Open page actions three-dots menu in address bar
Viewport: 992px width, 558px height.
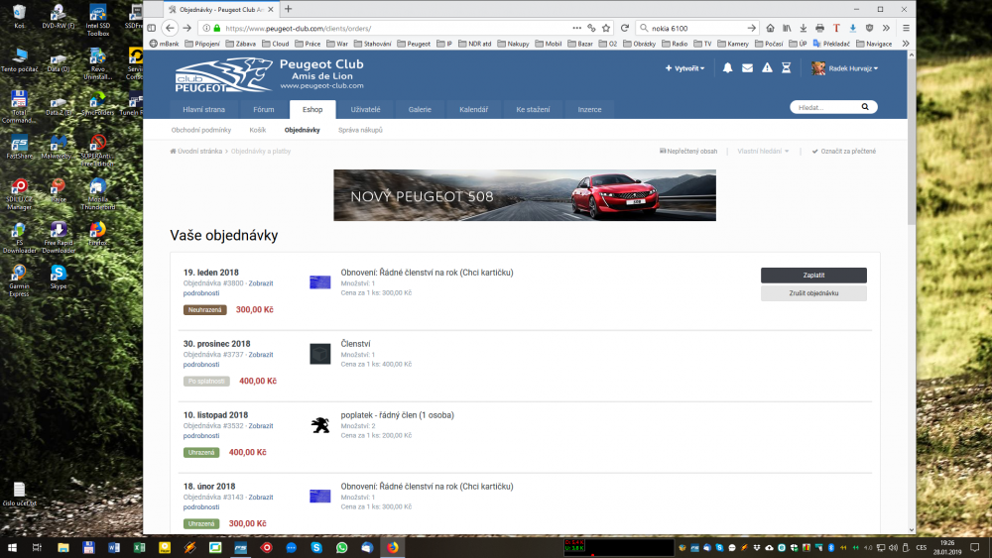point(576,28)
